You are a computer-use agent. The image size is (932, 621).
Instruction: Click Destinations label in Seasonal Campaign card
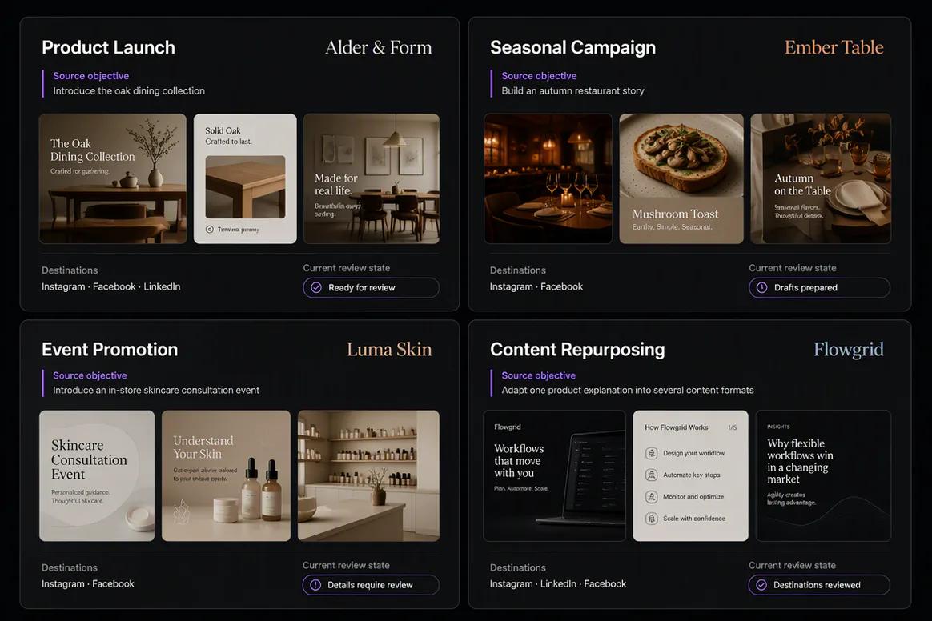click(x=518, y=270)
